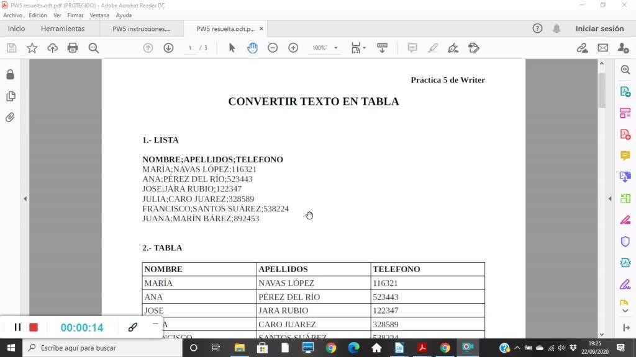
Task: Open notifications bell
Action: (x=556, y=29)
